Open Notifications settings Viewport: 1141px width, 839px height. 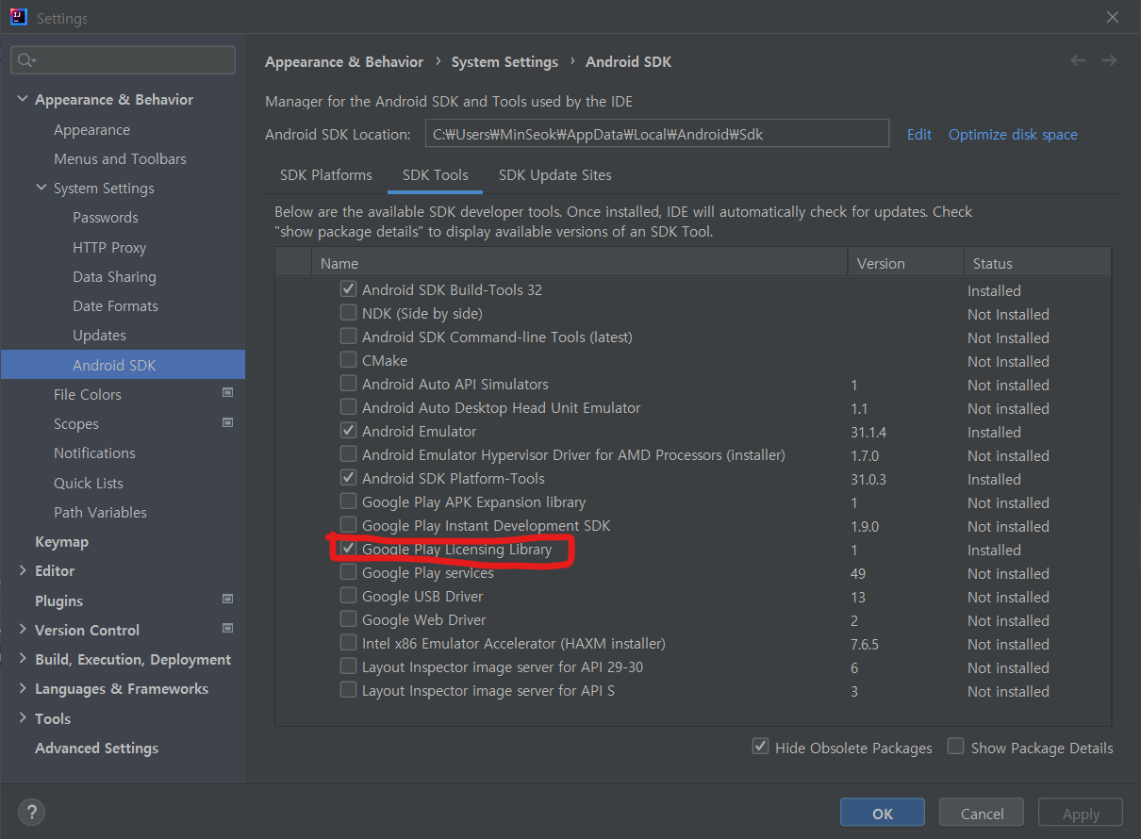click(x=94, y=452)
